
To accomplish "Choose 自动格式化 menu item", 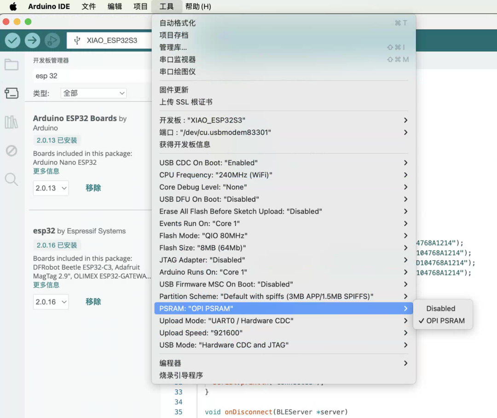I will click(283, 23).
